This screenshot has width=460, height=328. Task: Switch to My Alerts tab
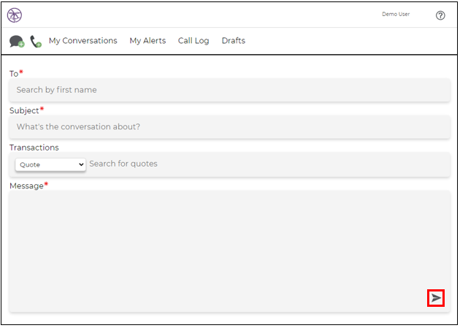pos(147,40)
